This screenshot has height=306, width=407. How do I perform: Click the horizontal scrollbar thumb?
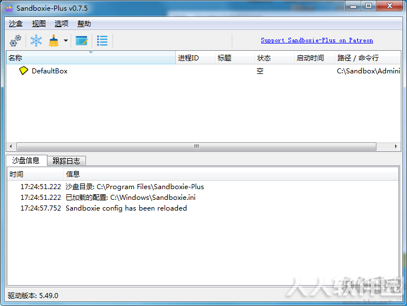pyautogui.click(x=197, y=147)
